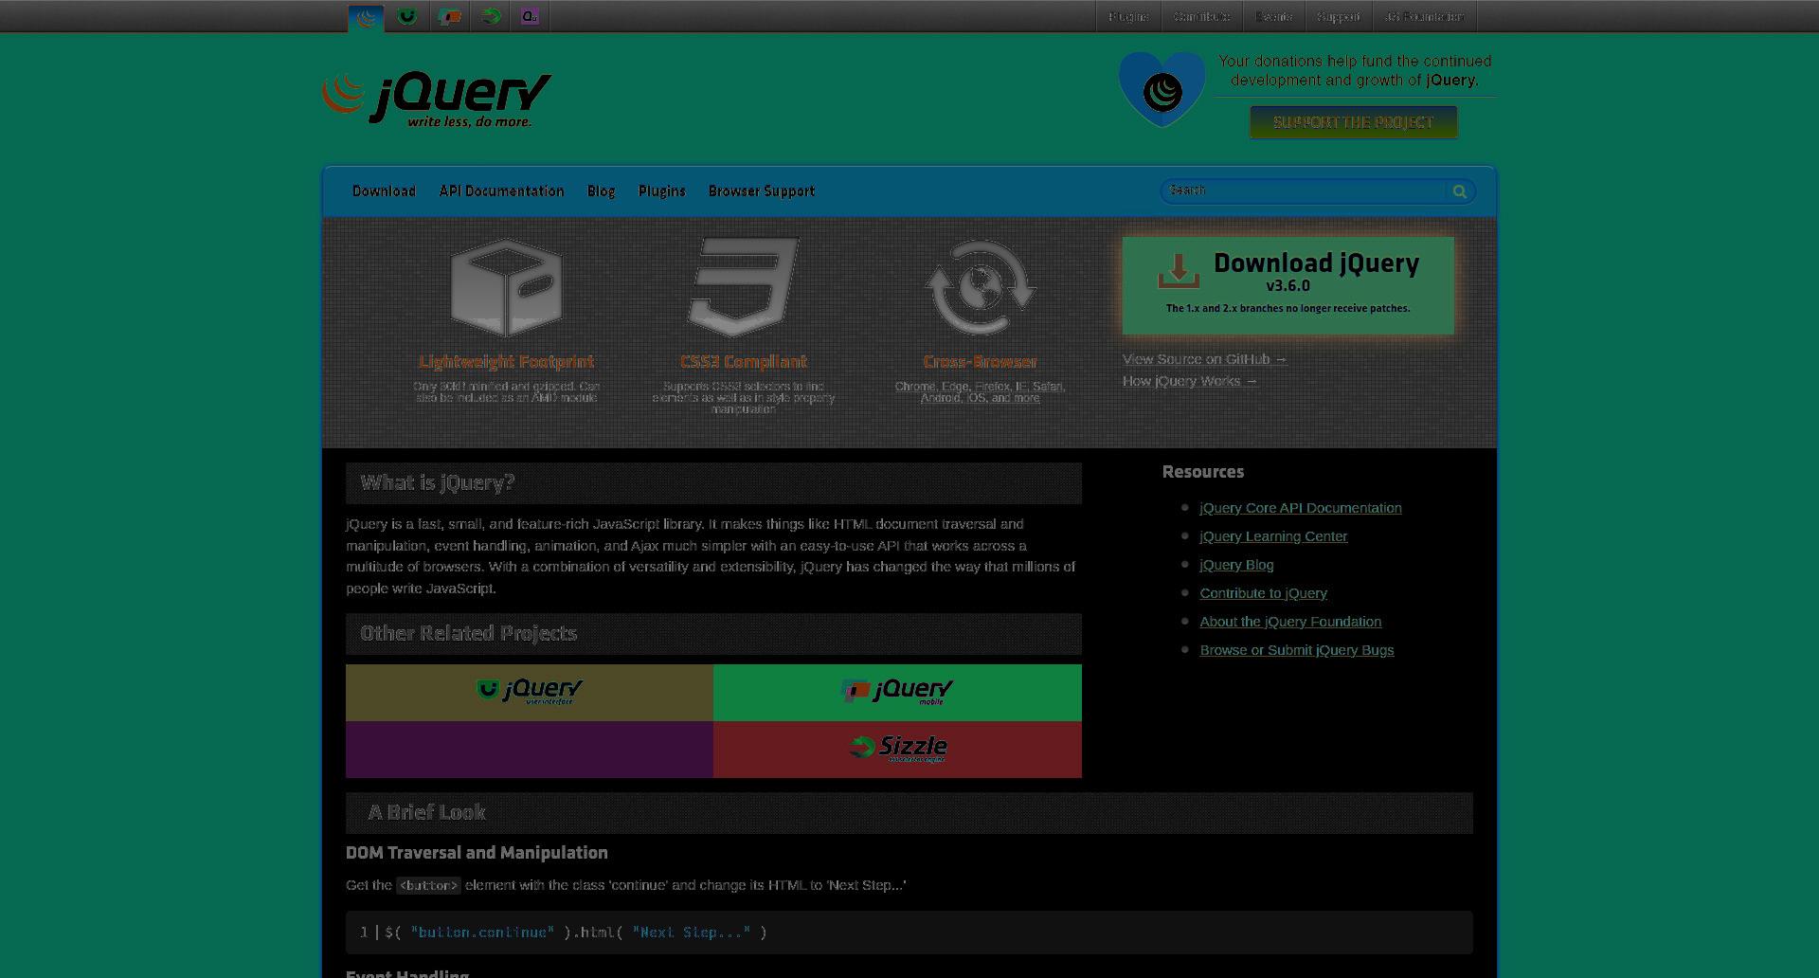
Task: Click the Lightweight Footprint heading
Action: (x=506, y=362)
